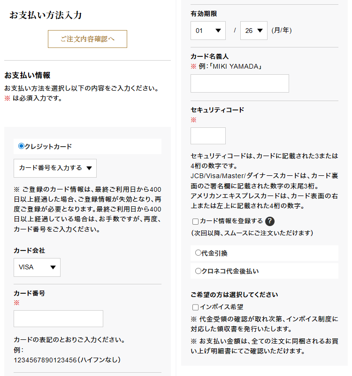
Task: Click the help question mark icon
Action: tap(269, 221)
